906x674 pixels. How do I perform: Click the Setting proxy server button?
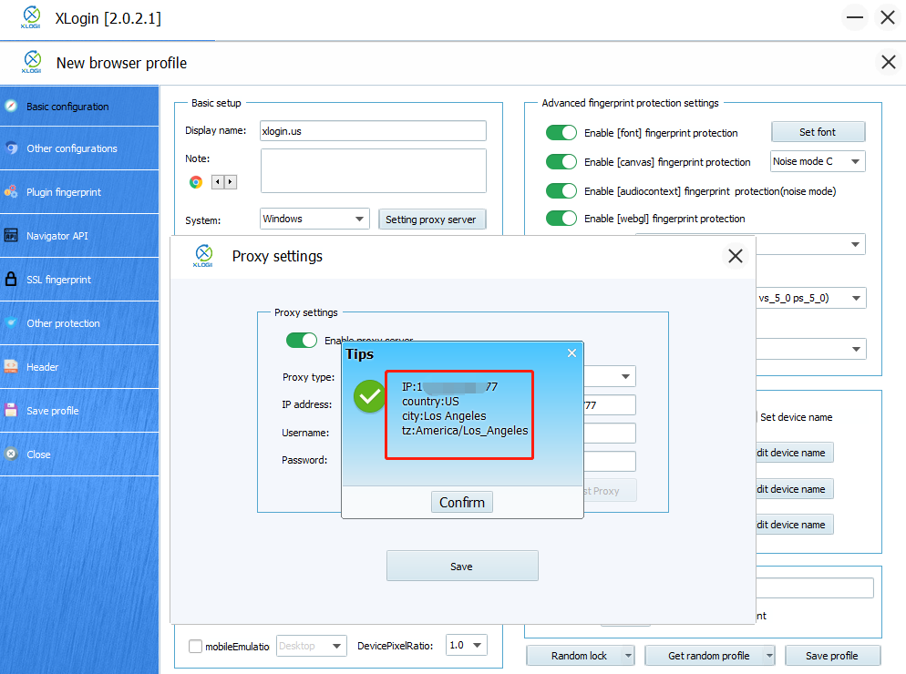(x=432, y=220)
